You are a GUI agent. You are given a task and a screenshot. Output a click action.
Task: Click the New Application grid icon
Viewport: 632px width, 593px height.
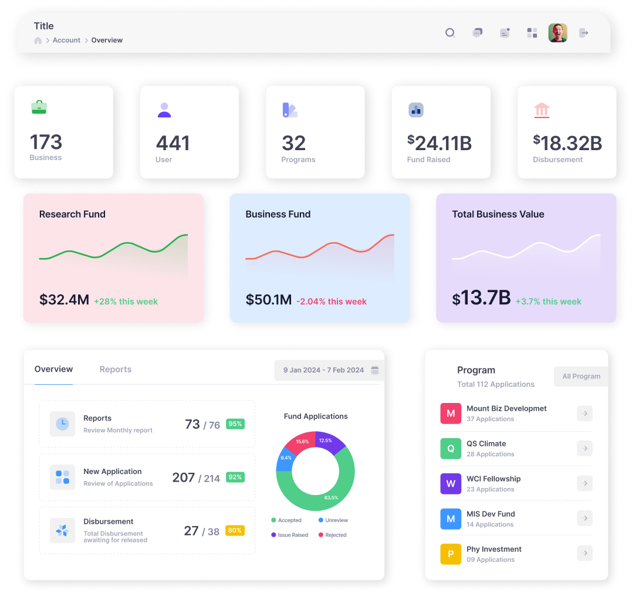(x=62, y=477)
